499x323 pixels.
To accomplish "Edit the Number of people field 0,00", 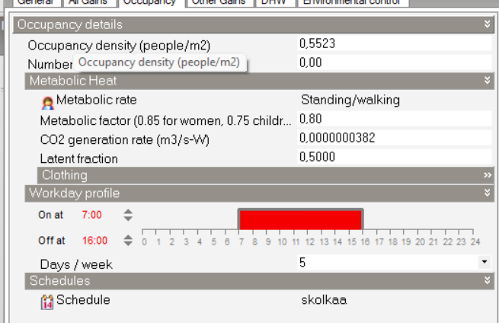I will pos(395,62).
